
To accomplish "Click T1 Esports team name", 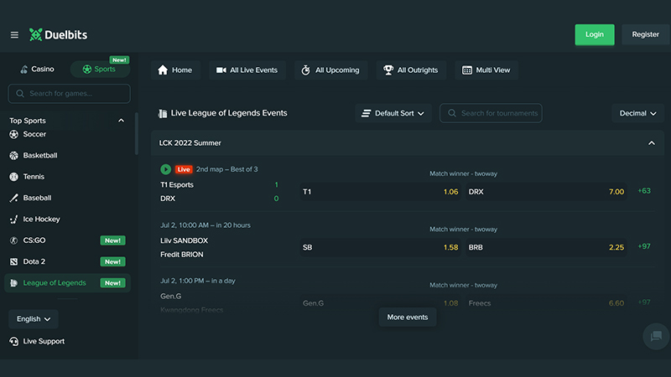I will coord(177,184).
